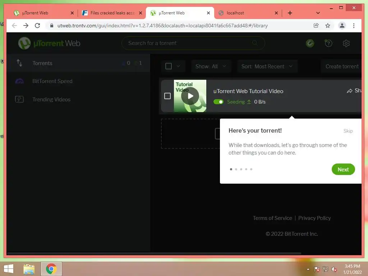Open the settings gear icon
This screenshot has width=368, height=276.
point(346,43)
